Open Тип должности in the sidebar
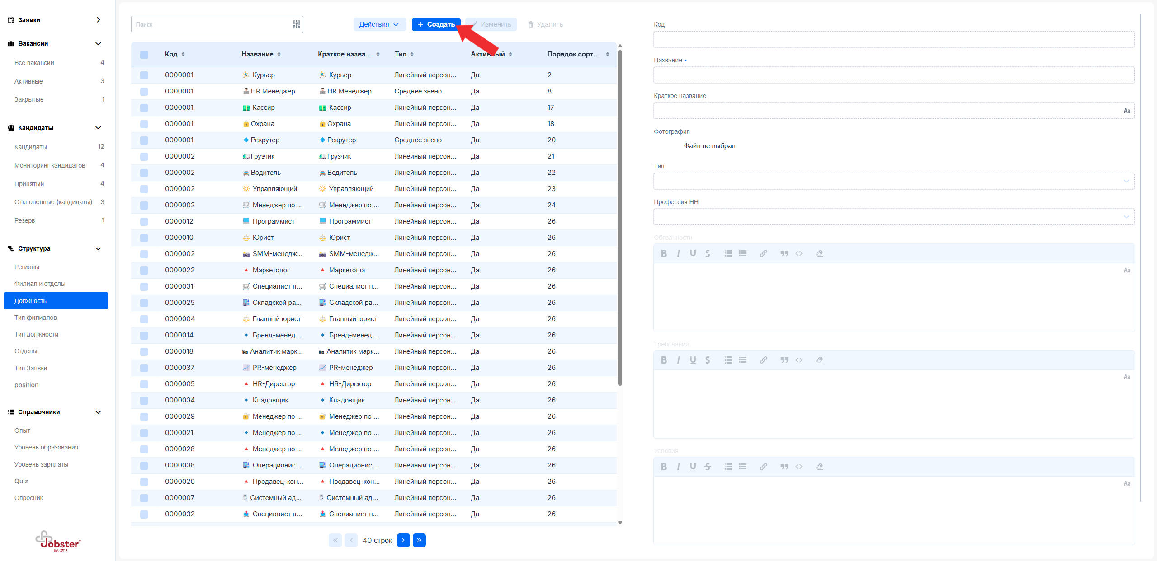 tap(36, 334)
